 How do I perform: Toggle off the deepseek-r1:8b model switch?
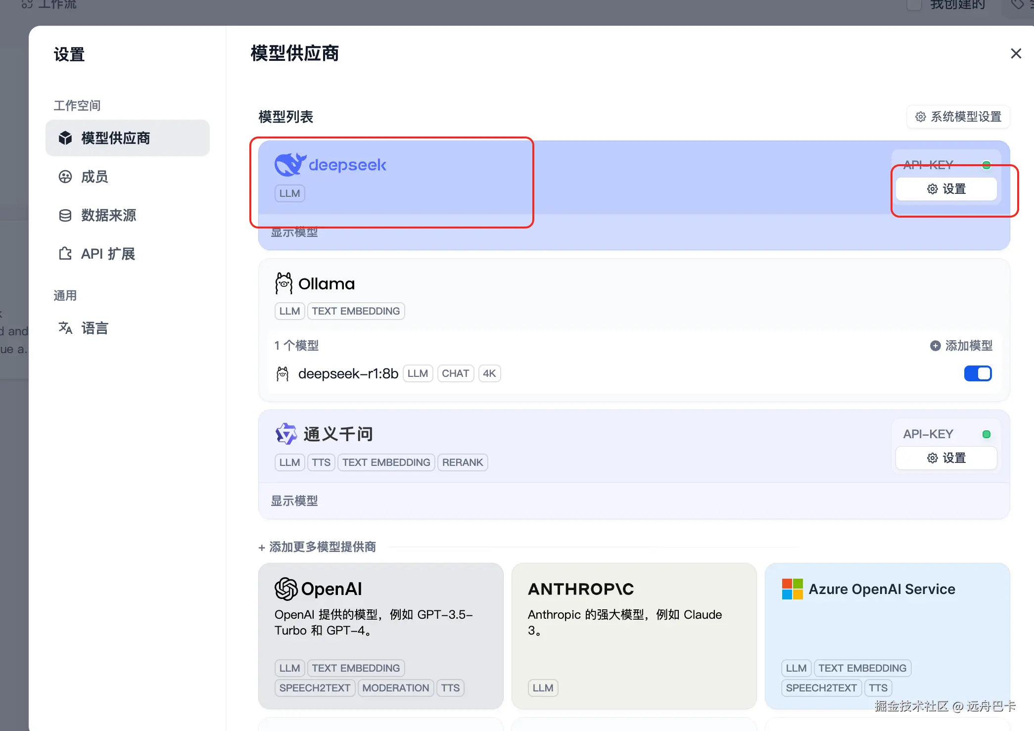click(978, 373)
